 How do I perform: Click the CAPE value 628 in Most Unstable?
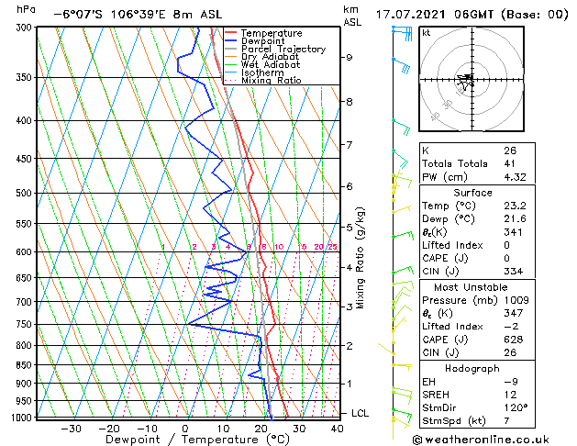tap(514, 340)
